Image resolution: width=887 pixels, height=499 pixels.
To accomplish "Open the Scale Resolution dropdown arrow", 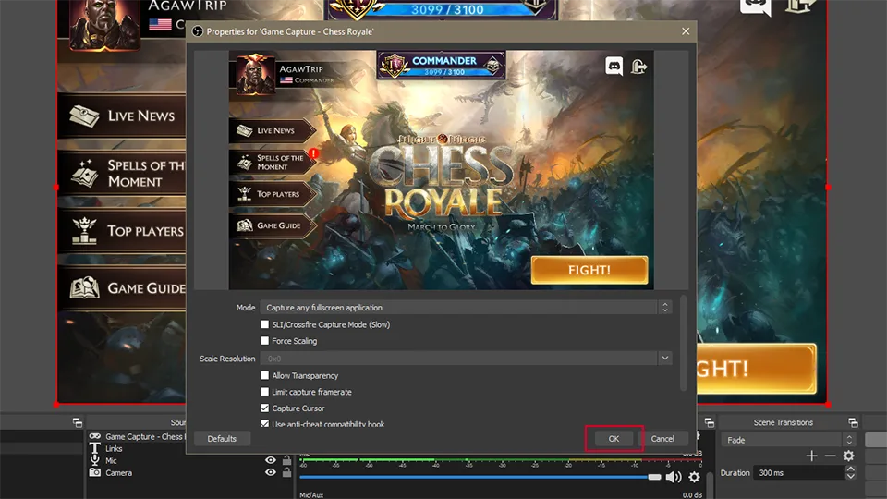I will coord(665,359).
